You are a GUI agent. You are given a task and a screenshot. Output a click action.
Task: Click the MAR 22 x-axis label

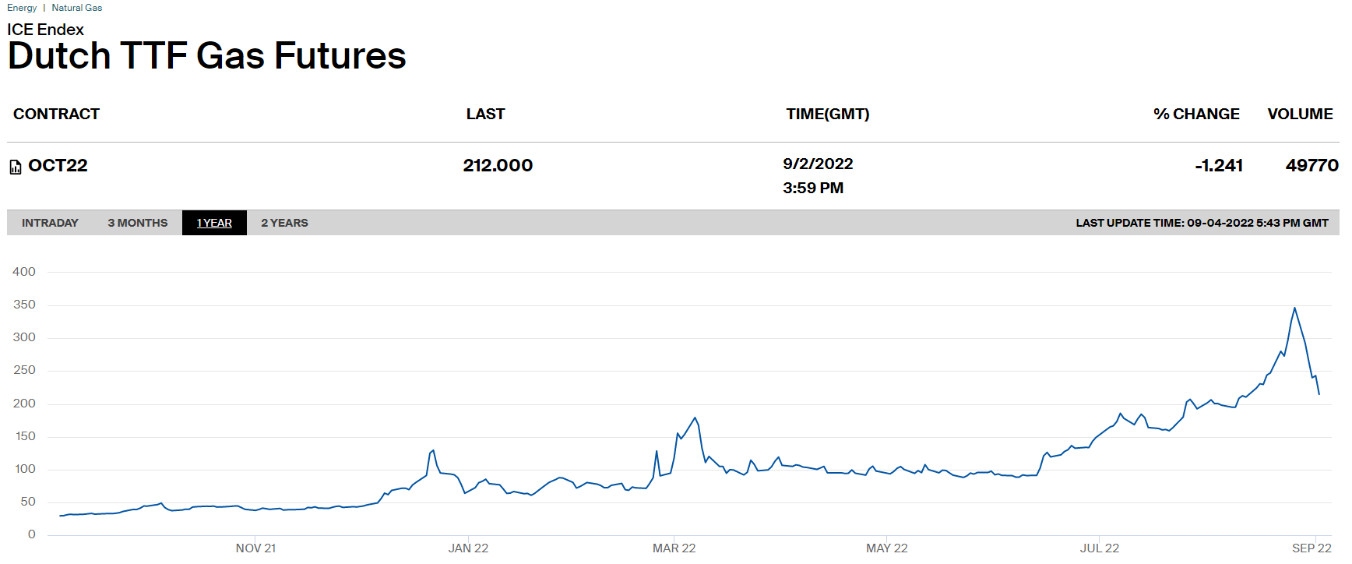tap(674, 548)
